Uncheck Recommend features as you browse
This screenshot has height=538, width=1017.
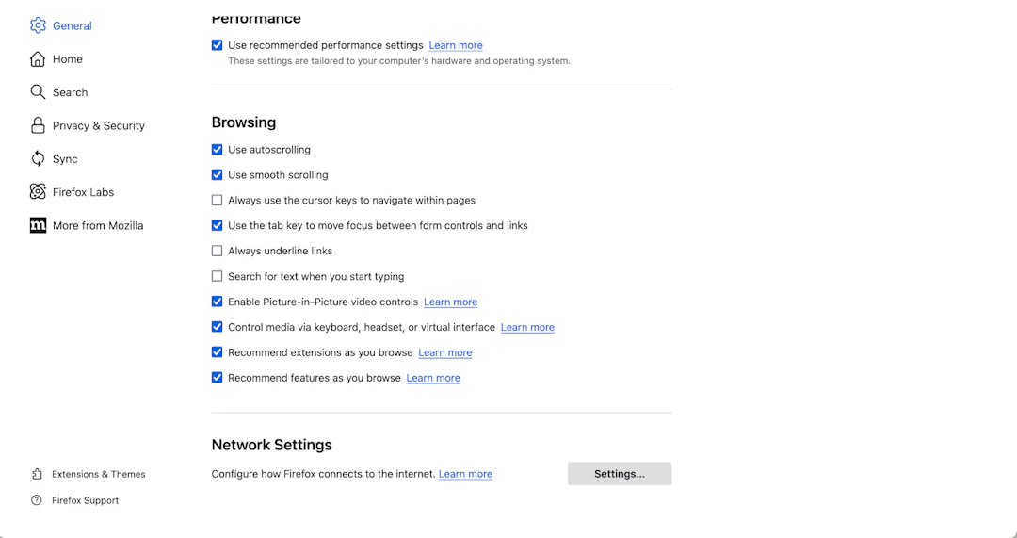click(217, 377)
